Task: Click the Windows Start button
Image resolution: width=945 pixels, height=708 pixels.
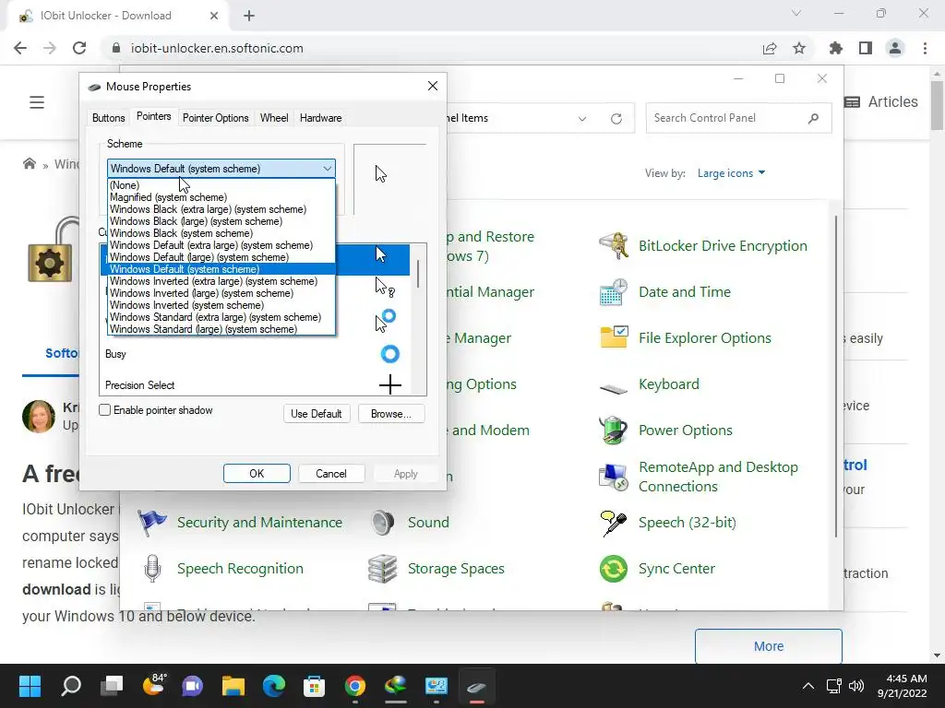Action: pyautogui.click(x=30, y=686)
